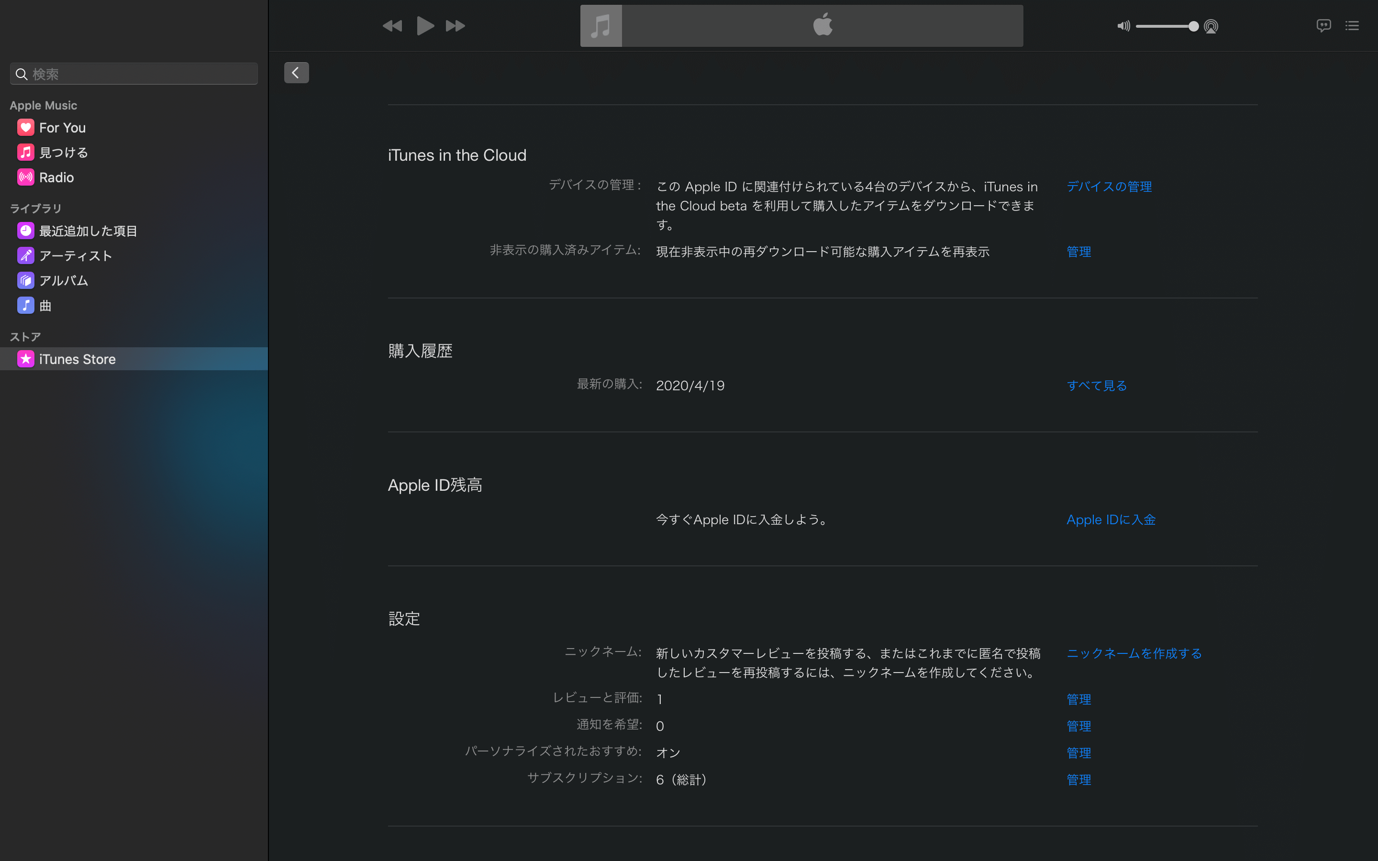
Task: Click the play button
Action: point(425,26)
